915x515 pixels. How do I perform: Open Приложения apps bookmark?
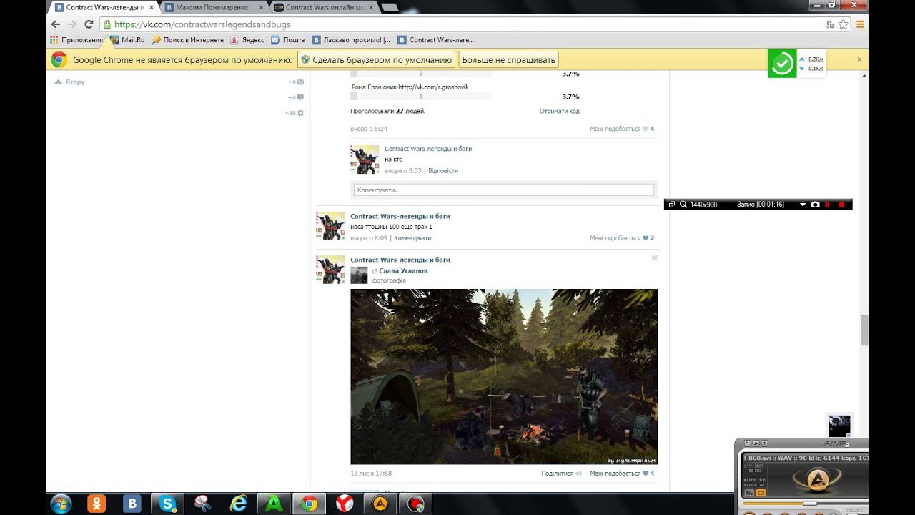pyautogui.click(x=76, y=40)
